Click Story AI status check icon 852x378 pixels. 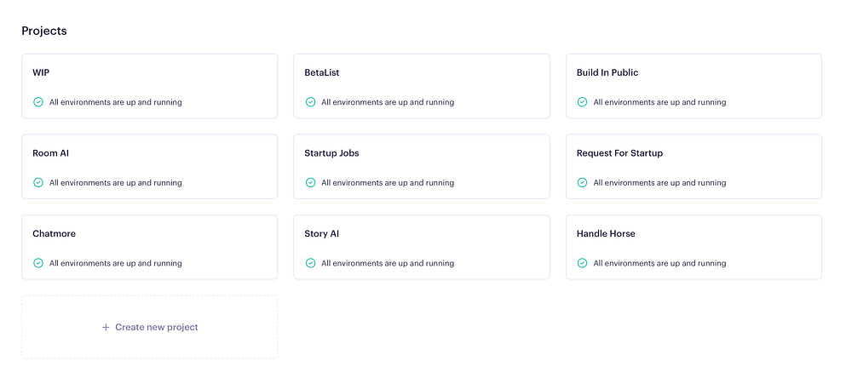[310, 263]
